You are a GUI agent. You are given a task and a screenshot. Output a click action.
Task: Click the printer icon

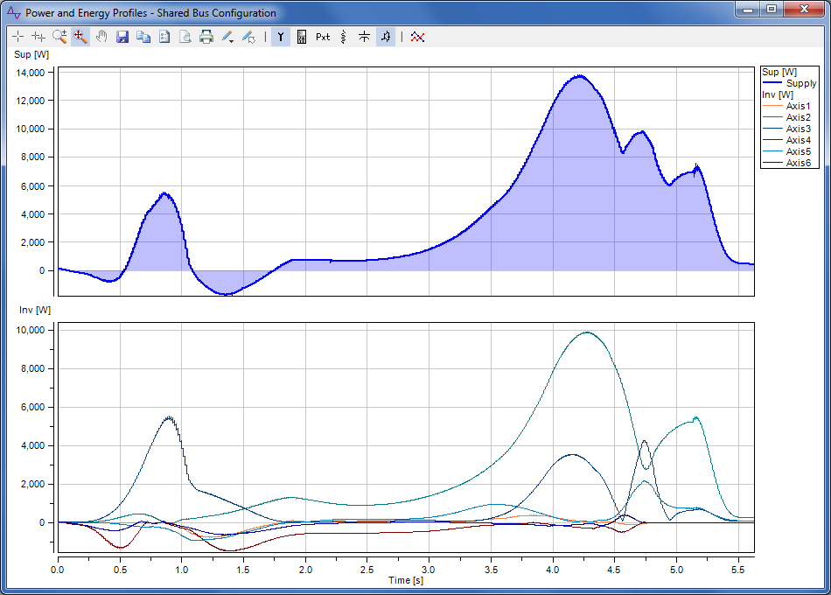(x=206, y=37)
